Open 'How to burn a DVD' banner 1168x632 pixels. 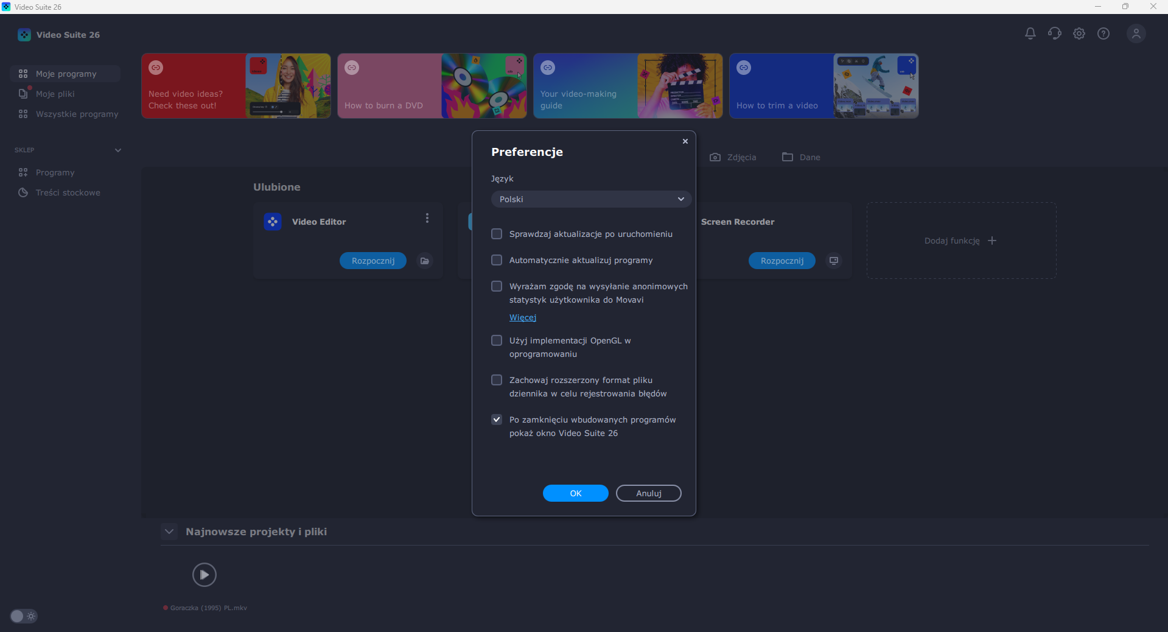pos(432,86)
